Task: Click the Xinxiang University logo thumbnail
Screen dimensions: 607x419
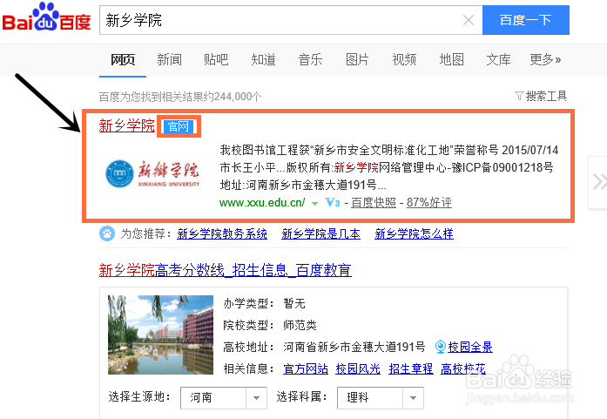Action: pyautogui.click(x=152, y=173)
